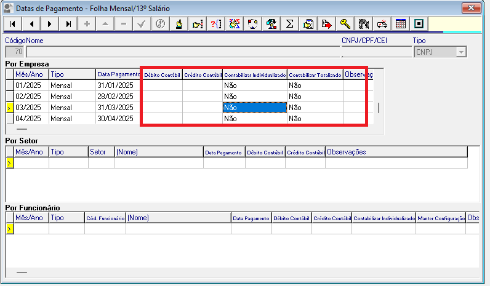Click empty Mês/Ano cell in Por Funcionário
The width and height of the screenshot is (490, 286).
[31, 229]
